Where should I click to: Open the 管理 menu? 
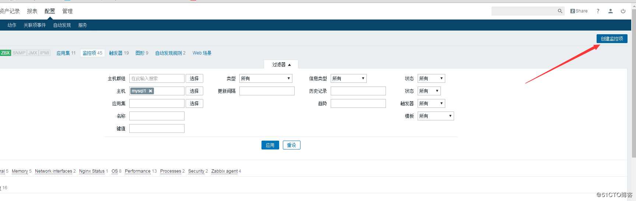pyautogui.click(x=67, y=11)
